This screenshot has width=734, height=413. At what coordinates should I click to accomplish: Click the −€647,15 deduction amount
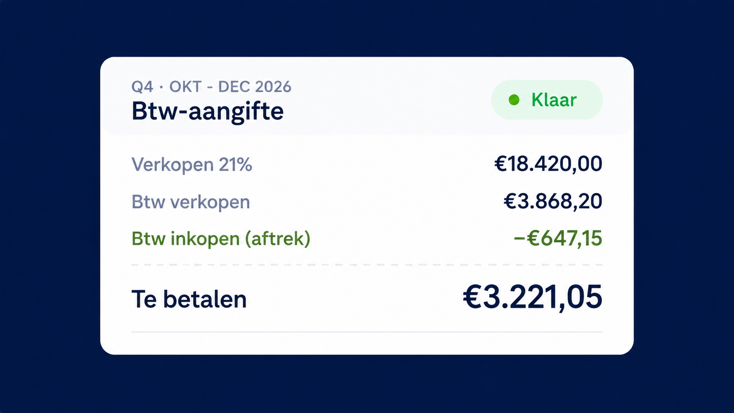558,238
